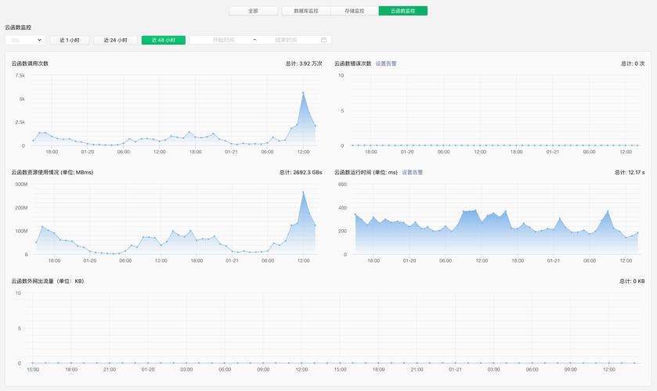Select the 云函数监控 tab

coord(403,11)
